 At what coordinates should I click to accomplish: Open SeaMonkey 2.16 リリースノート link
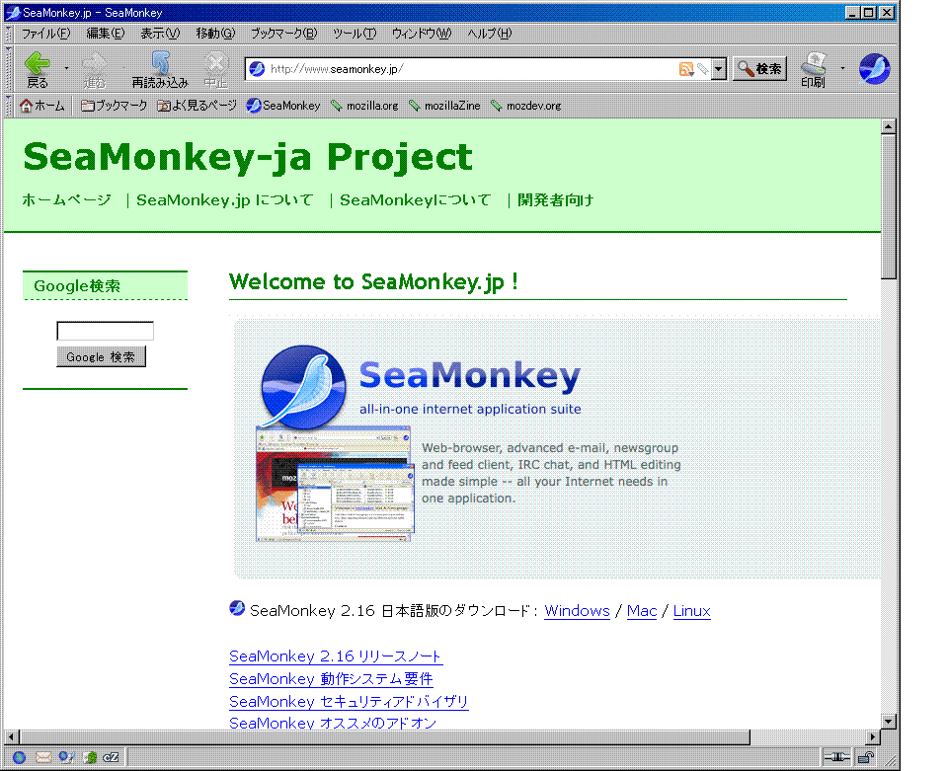[336, 656]
